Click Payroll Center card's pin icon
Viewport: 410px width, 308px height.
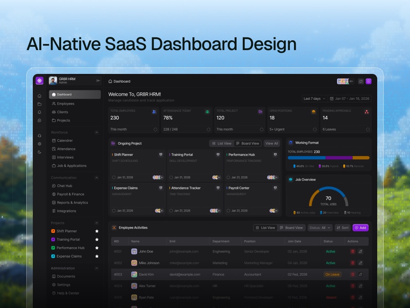tap(275, 188)
